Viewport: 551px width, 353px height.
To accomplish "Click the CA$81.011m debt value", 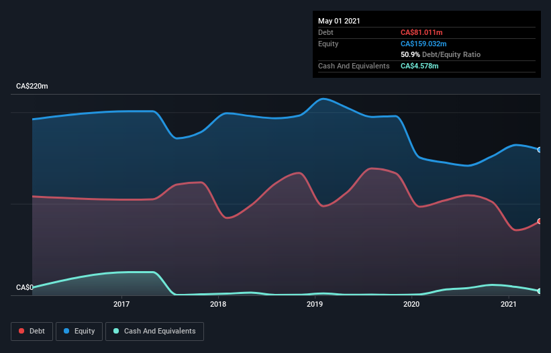I will coord(421,32).
